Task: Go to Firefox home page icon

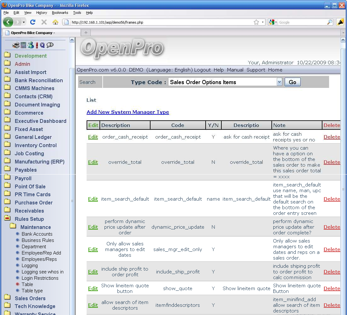Action: point(55,22)
